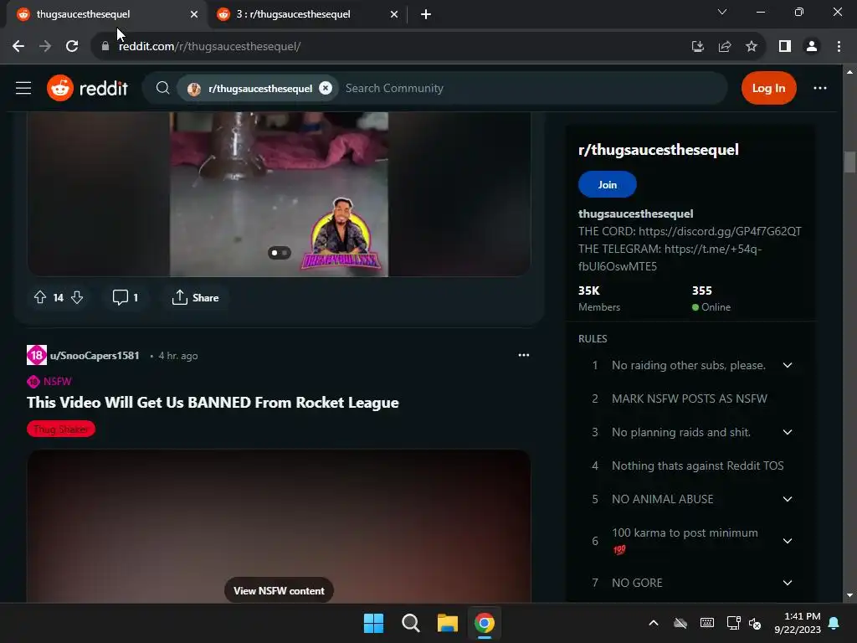
Task: Click the address bar URL
Action: tap(210, 47)
